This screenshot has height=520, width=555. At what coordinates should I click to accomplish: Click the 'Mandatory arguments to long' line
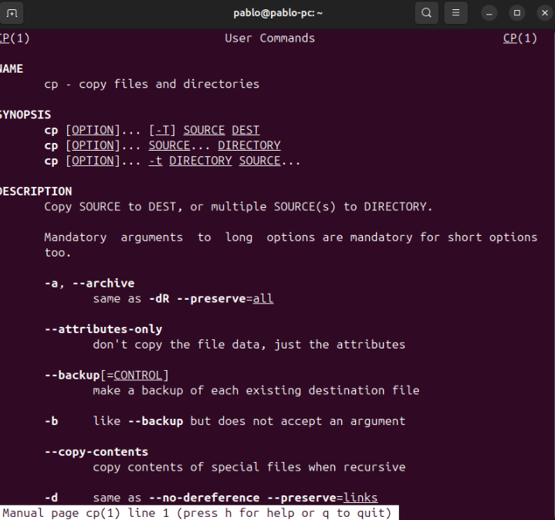[x=290, y=237]
